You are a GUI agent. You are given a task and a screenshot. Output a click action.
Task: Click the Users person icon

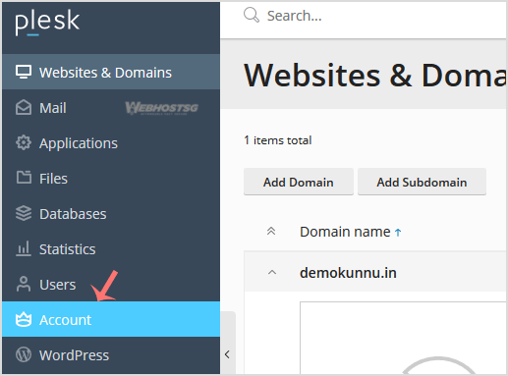(x=24, y=284)
